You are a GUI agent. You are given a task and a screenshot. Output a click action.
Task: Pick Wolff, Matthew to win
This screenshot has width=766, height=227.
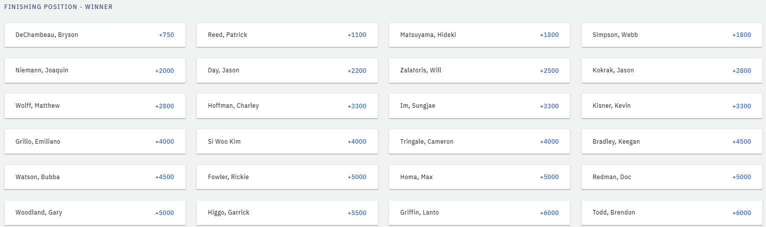click(95, 106)
